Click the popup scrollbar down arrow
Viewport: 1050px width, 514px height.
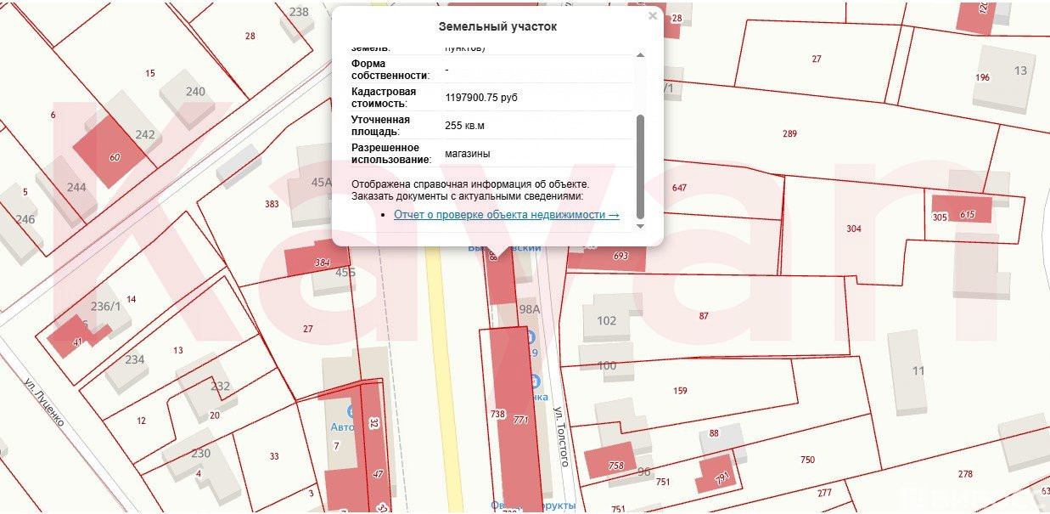point(640,227)
